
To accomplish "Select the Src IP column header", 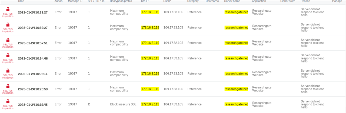I will pos(145,1).
